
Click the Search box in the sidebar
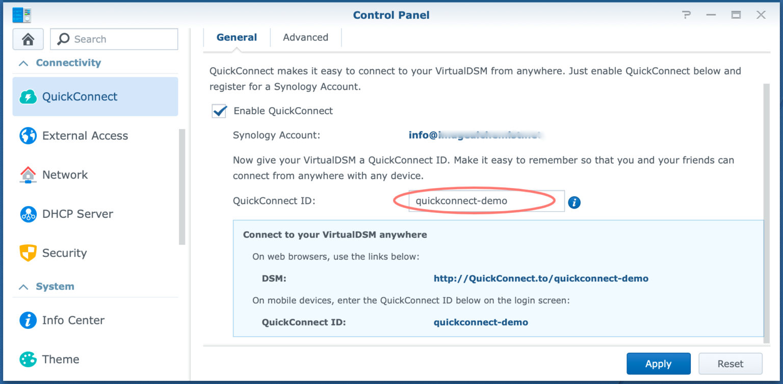113,39
